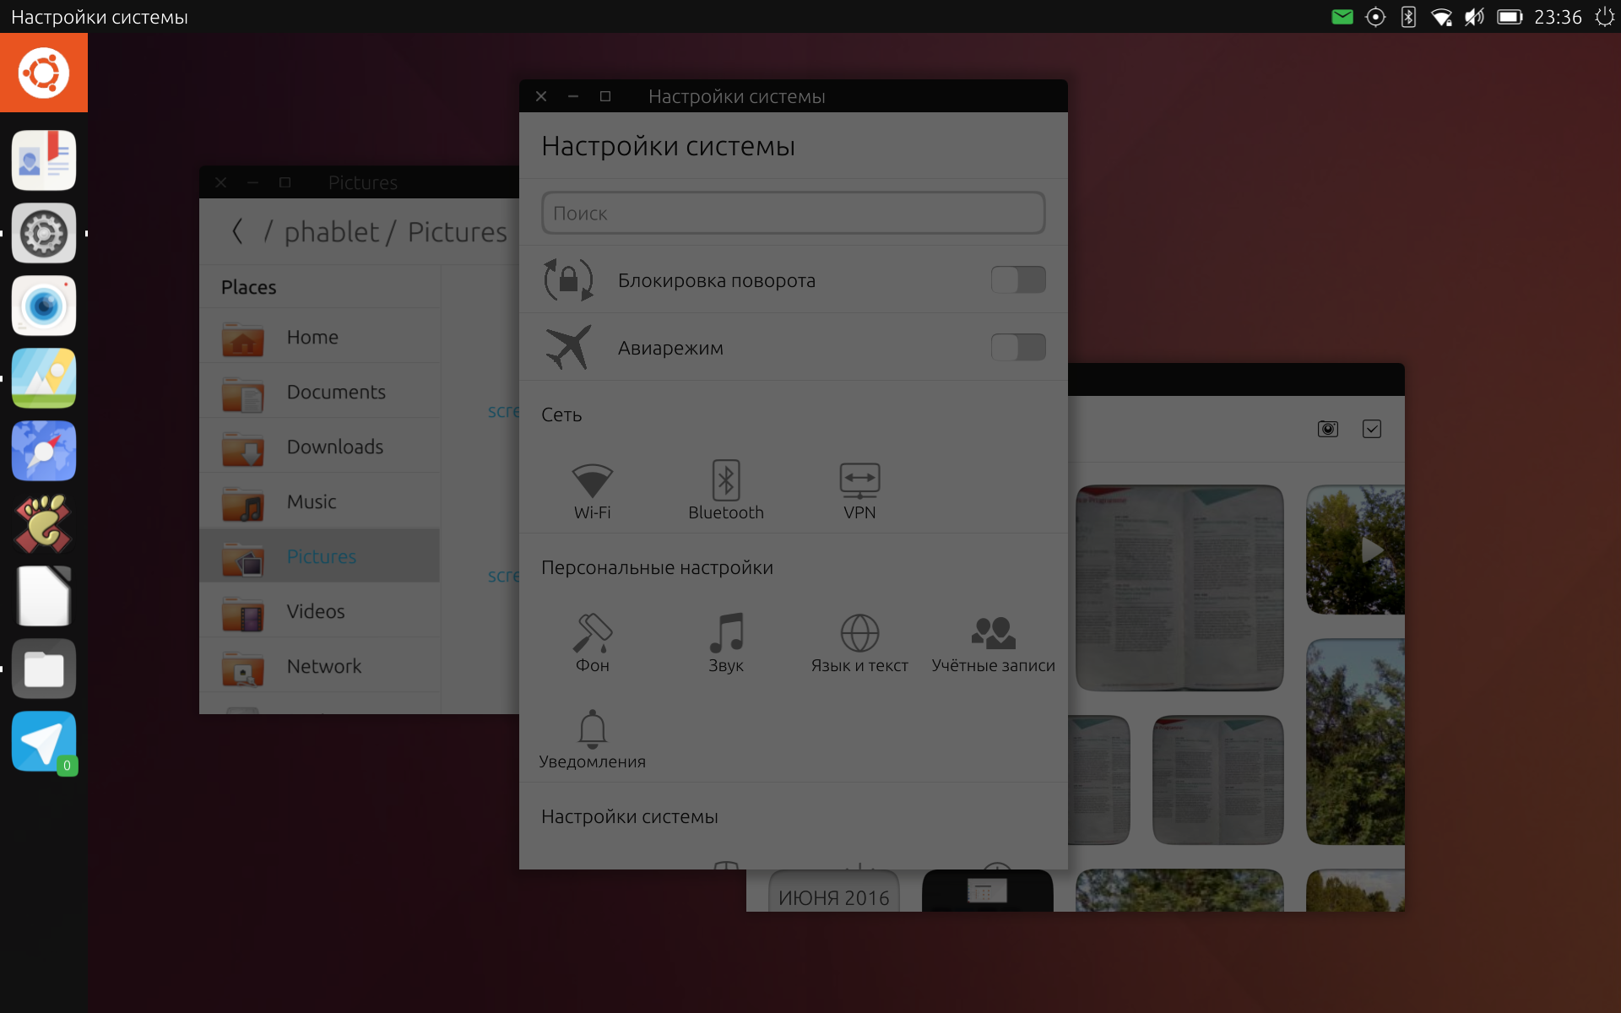Toggle Блокировка поворота switch
This screenshot has height=1013, width=1621.
1017,280
